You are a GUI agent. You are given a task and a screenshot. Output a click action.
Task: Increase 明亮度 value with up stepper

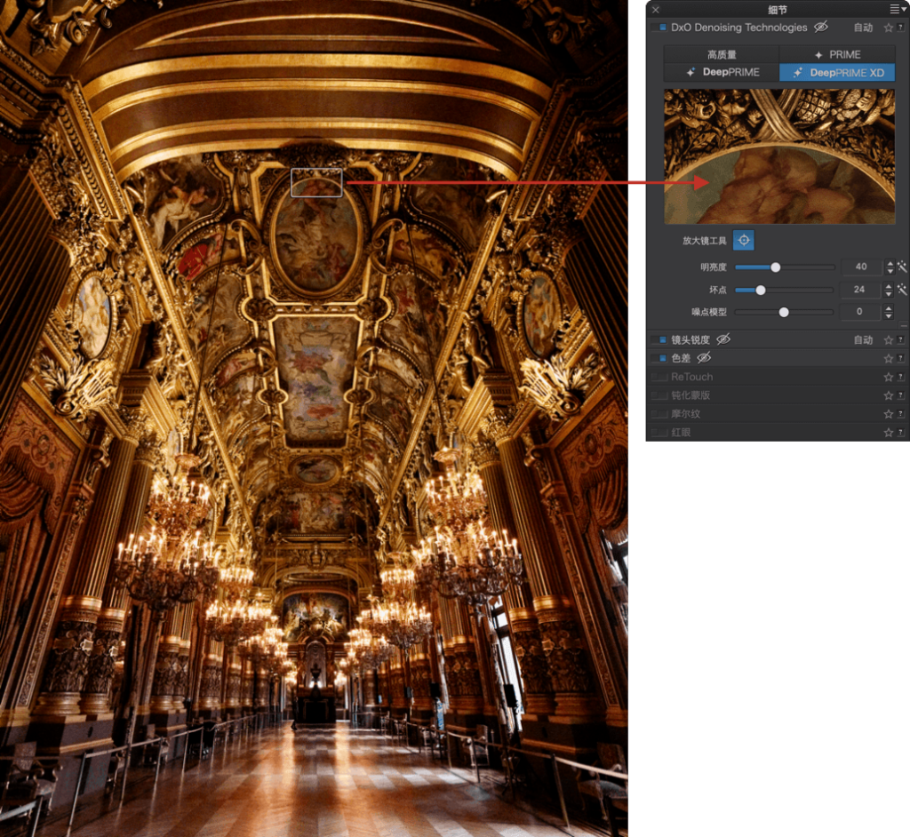tap(890, 263)
